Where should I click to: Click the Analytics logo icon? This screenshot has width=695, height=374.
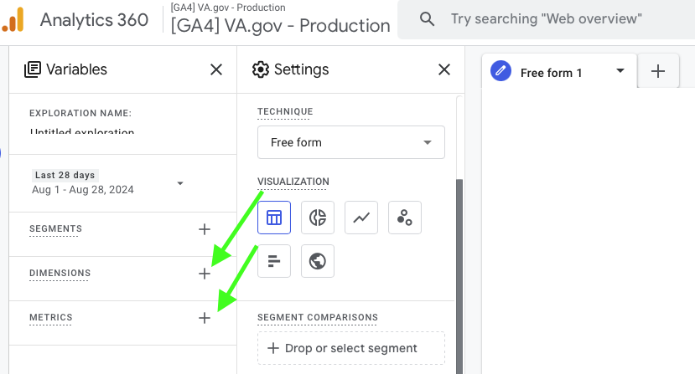point(13,19)
